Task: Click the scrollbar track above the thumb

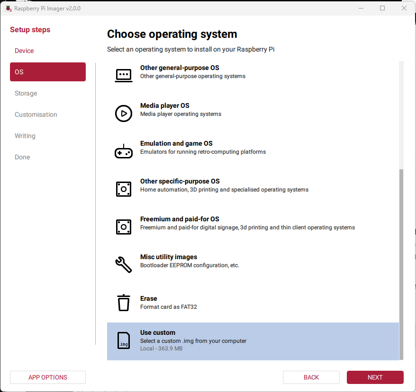Action: click(x=401, y=115)
